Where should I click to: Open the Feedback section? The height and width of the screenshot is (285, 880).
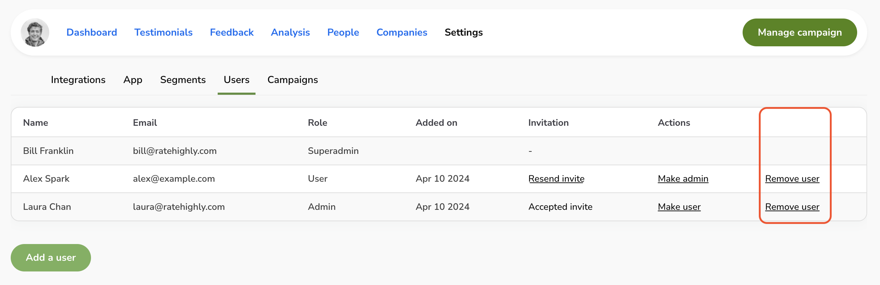pyautogui.click(x=232, y=32)
